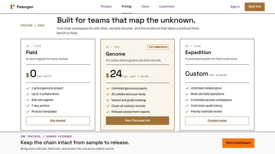Select the Pricing nav tab
The width and height of the screenshot is (275, 154).
[x=126, y=7]
